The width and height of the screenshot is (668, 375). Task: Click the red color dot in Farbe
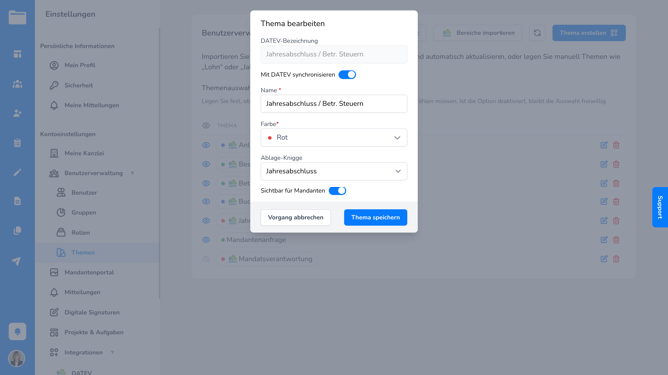pyautogui.click(x=269, y=138)
